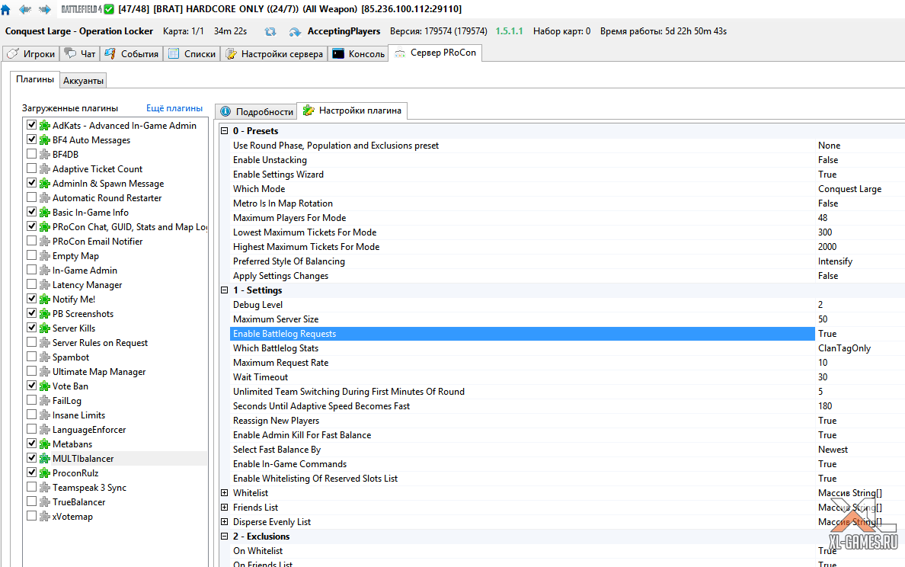Screen dimensions: 905x567
Task: Enable the BF4DB plugin checkbox
Action: pos(32,154)
